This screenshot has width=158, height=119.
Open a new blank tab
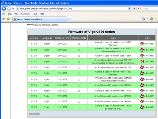tap(70, 19)
